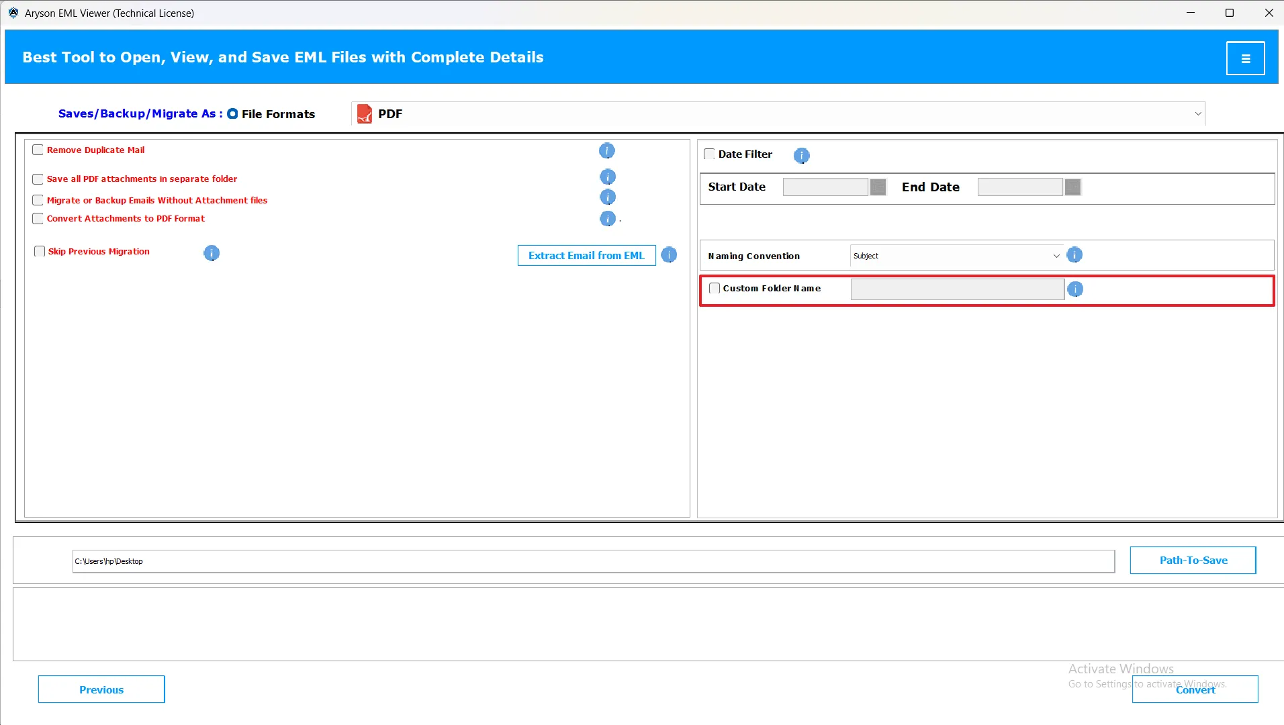Click info icon next to Custom Folder Name
Screen dimensions: 1284x725
click(x=1075, y=289)
